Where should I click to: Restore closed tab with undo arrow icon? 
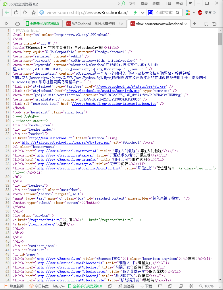[214, 24]
